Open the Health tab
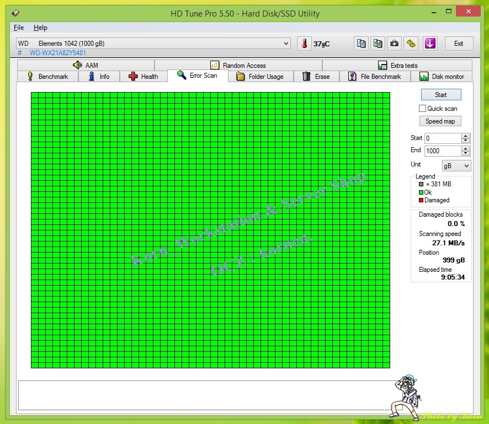Screen dimensions: 489x424 coord(143,76)
